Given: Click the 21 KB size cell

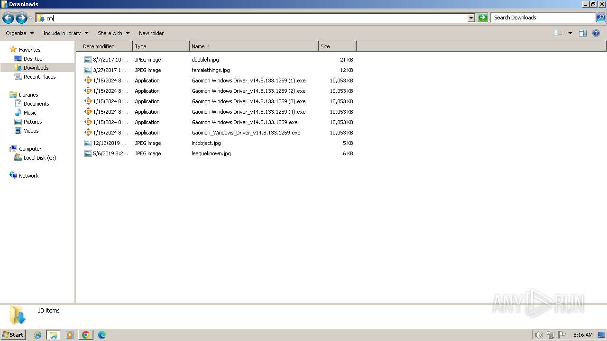Looking at the screenshot, I should [346, 60].
